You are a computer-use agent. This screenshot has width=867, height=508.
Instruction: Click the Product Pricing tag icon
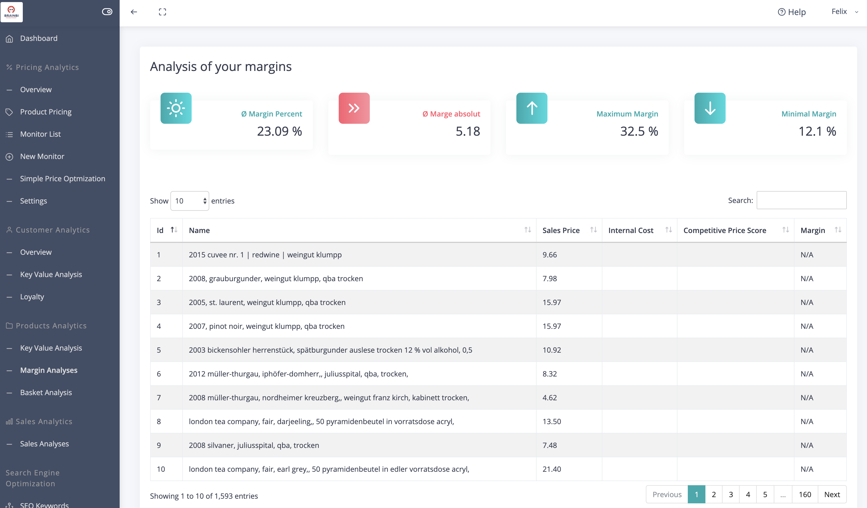pos(10,112)
